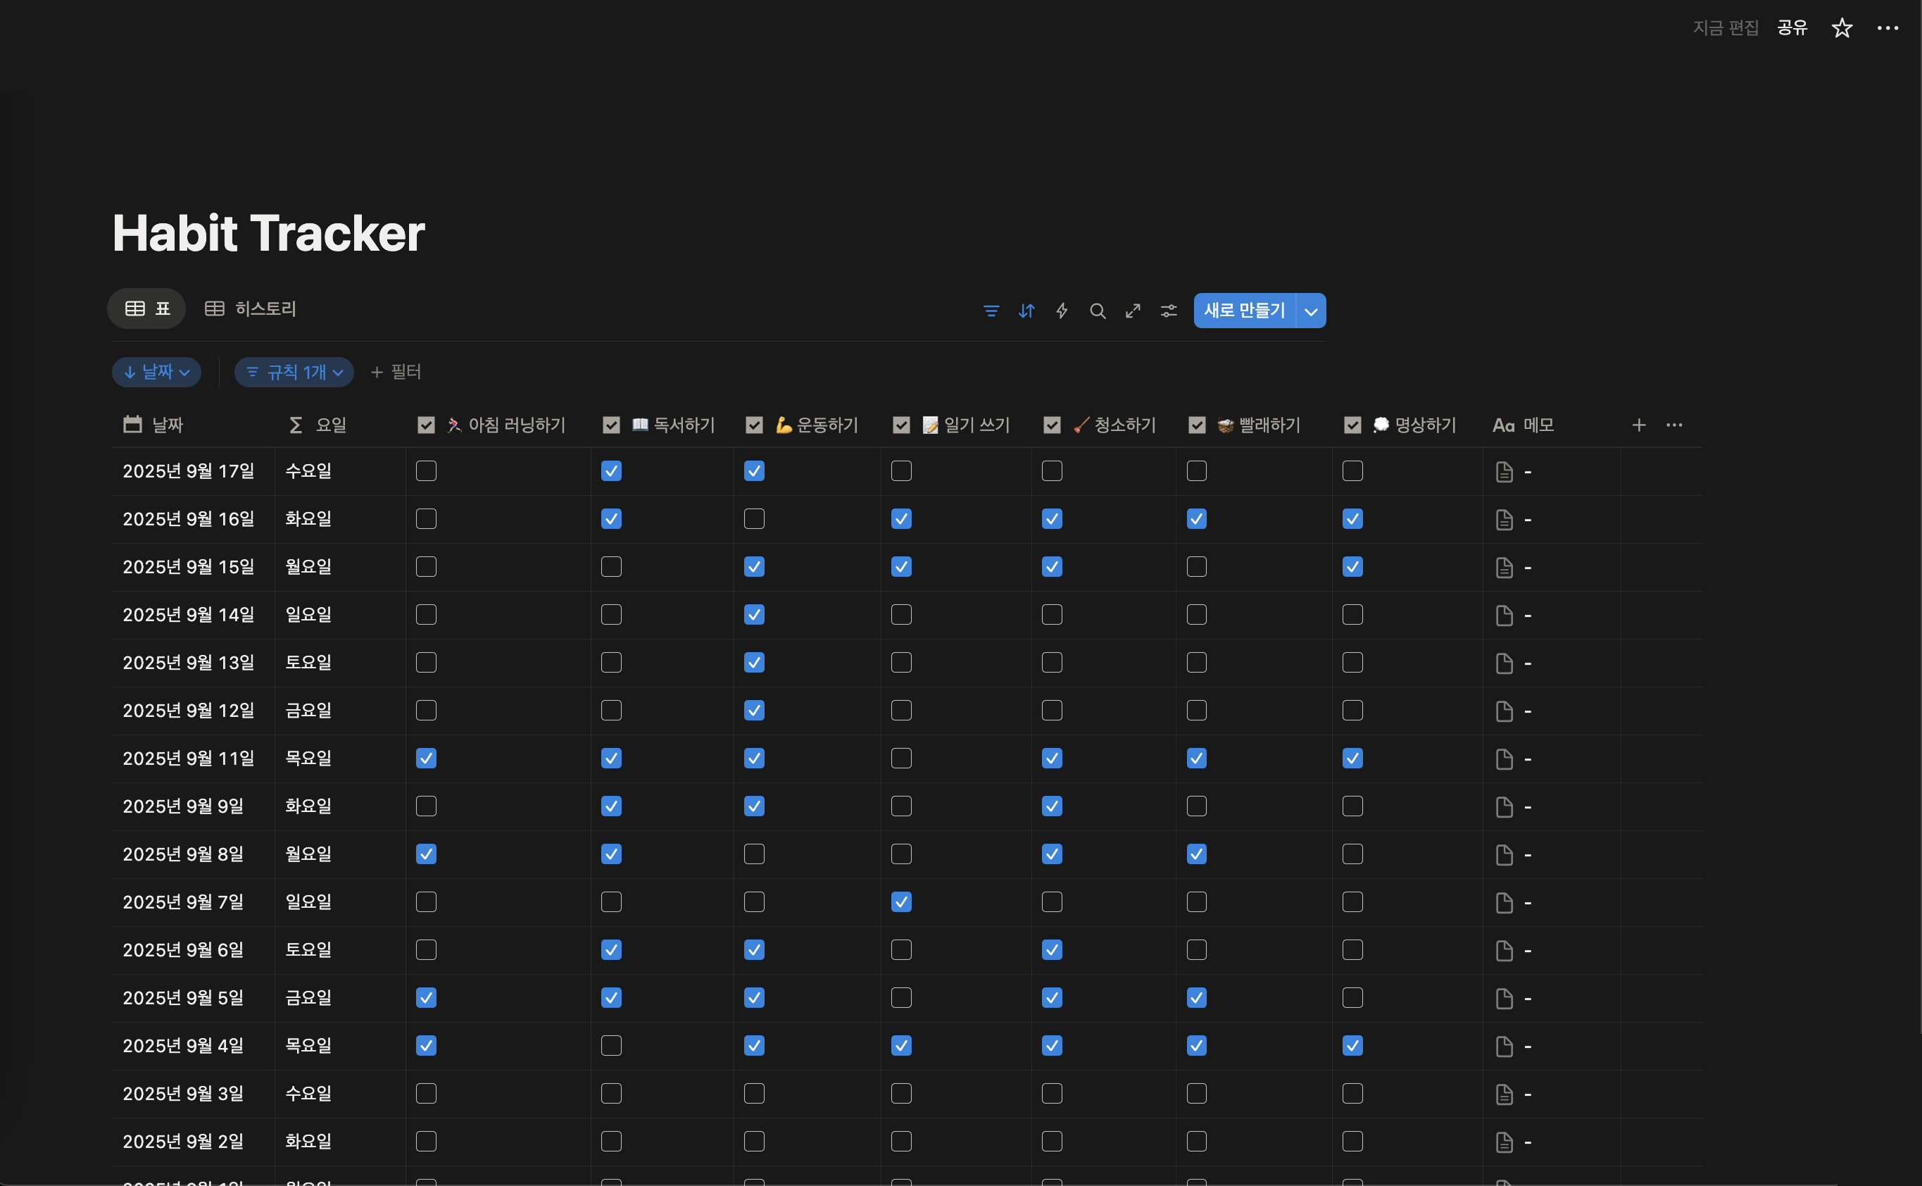Open automations via the lightning bolt icon
The width and height of the screenshot is (1922, 1186).
[x=1062, y=311]
